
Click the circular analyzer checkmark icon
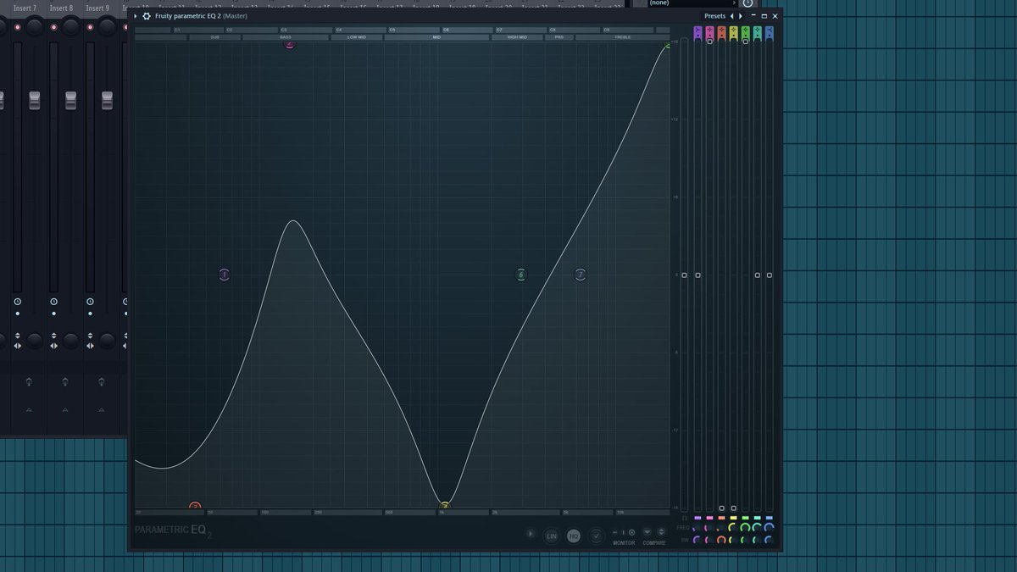tap(595, 535)
